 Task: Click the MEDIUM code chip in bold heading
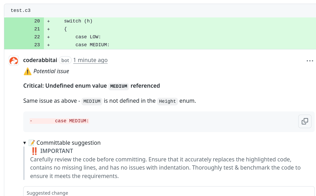click(118, 86)
